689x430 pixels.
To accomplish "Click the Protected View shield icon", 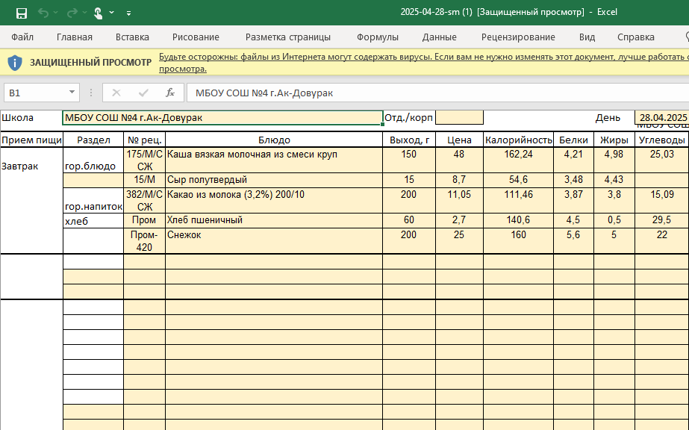I will [15, 63].
